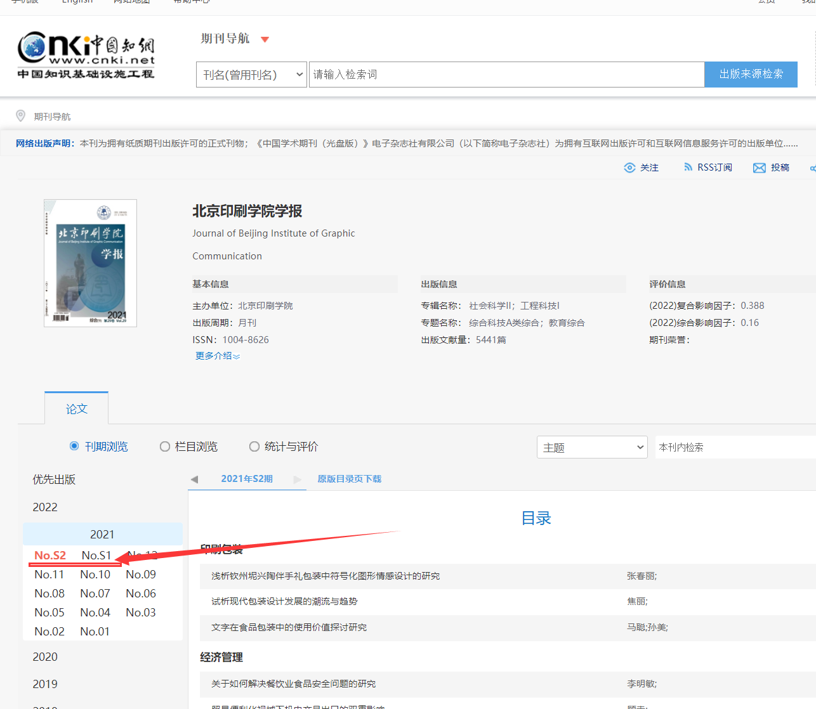The height and width of the screenshot is (709, 816).
Task: Select the 刊期浏览 radio button
Action: pos(74,446)
